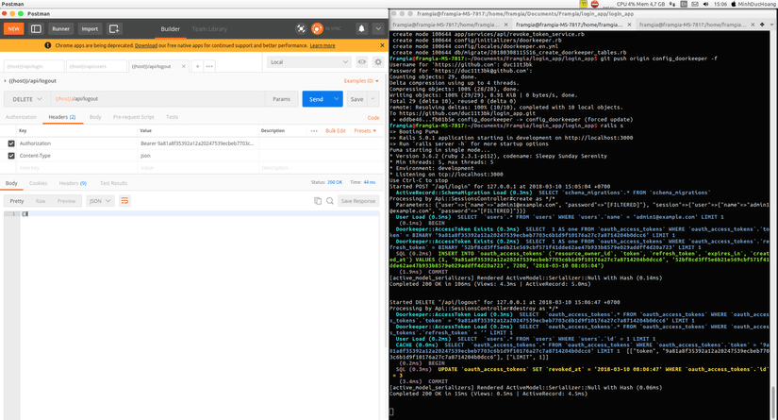
Task: Open the notifications bell icon
Action: [361, 29]
